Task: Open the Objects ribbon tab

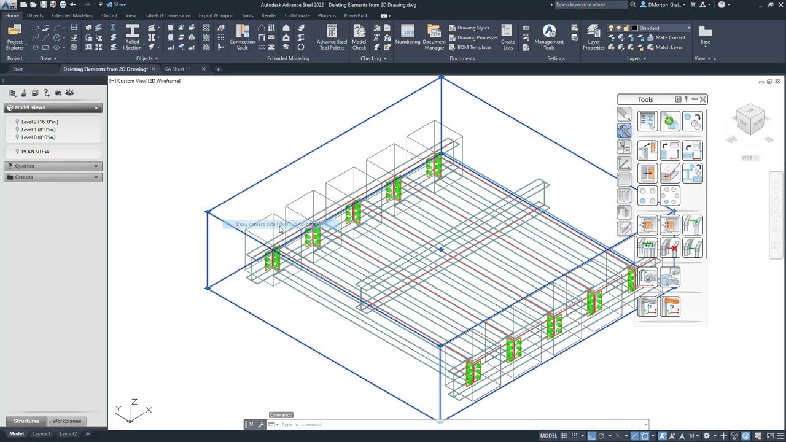Action: [x=35, y=15]
